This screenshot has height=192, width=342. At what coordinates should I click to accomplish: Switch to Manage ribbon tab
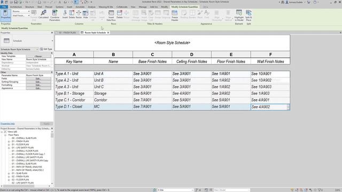click(x=143, y=7)
